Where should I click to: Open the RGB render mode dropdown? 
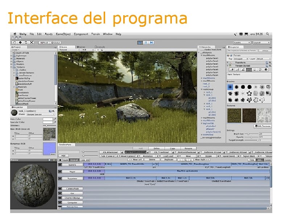88,50
